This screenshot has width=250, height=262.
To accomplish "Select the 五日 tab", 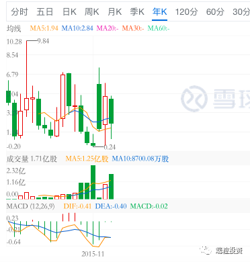I will pos(45,12).
